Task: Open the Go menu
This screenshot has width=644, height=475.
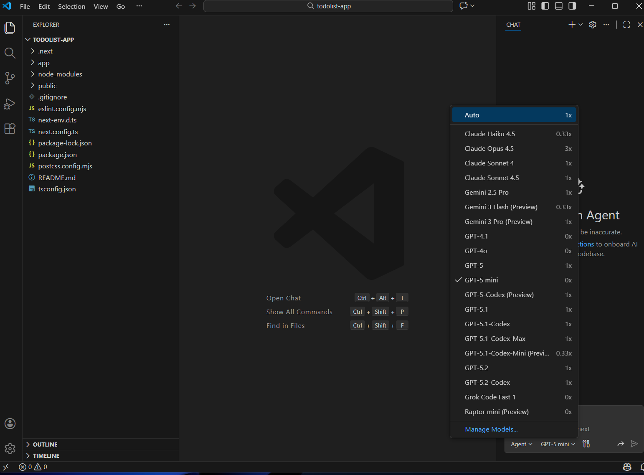Action: (x=121, y=6)
